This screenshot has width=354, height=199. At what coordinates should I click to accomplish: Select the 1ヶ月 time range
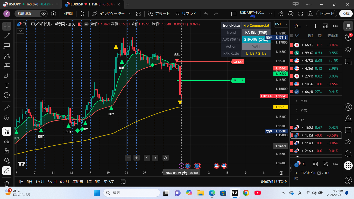40,182
